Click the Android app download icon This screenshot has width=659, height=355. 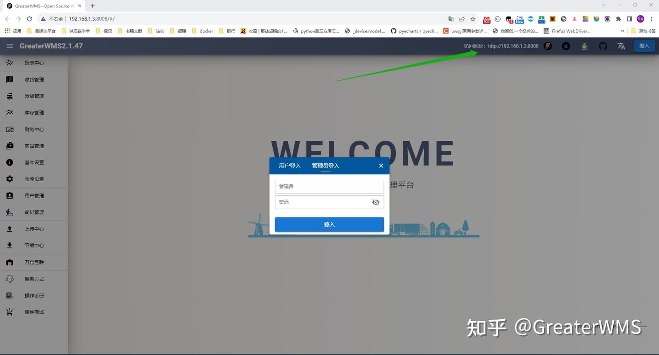point(584,46)
